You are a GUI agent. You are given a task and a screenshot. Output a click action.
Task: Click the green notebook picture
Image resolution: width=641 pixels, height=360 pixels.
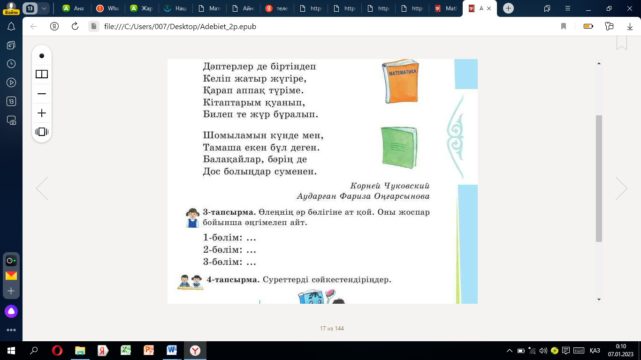pos(399,148)
